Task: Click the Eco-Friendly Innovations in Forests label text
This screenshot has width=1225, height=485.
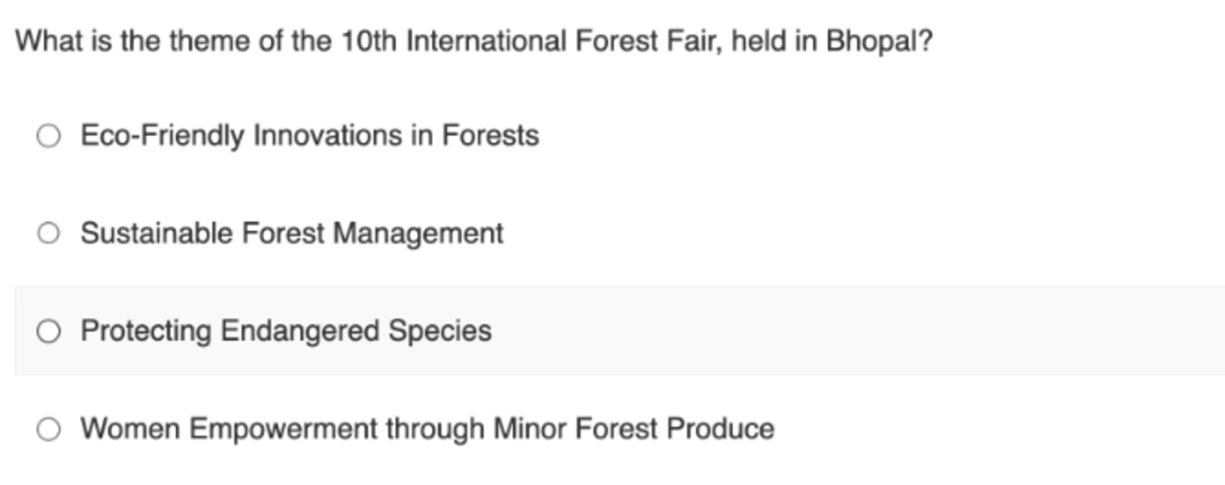Action: pos(310,136)
